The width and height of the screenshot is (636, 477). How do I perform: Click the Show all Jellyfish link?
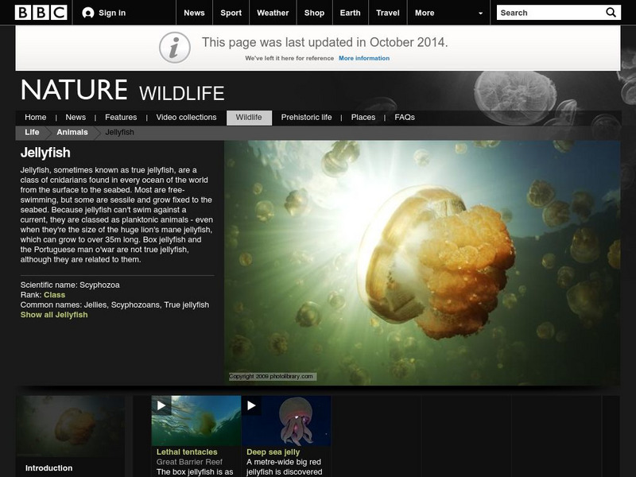click(55, 316)
